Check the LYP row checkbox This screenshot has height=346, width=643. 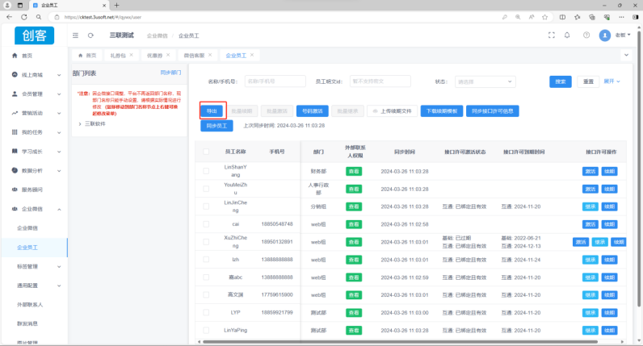(206, 312)
